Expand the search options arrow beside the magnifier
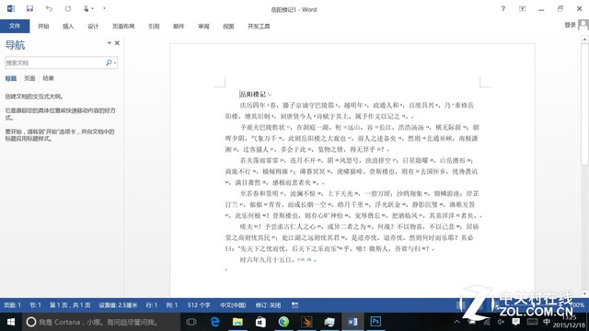Viewport: 589px width, 331px height. (x=115, y=63)
